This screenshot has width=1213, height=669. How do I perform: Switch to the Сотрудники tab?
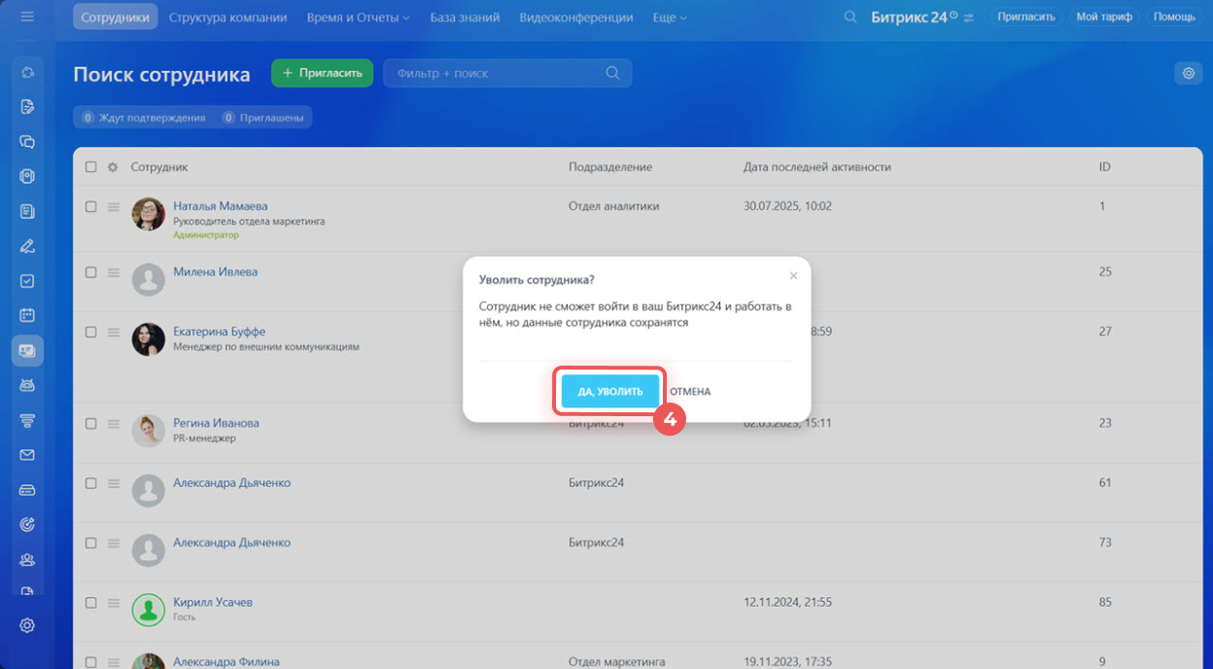115,18
